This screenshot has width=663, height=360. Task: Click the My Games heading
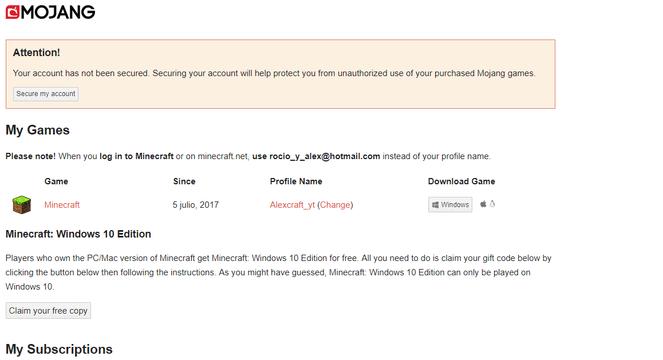point(38,130)
